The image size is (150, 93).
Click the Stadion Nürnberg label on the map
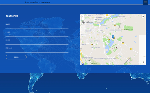click(117, 49)
